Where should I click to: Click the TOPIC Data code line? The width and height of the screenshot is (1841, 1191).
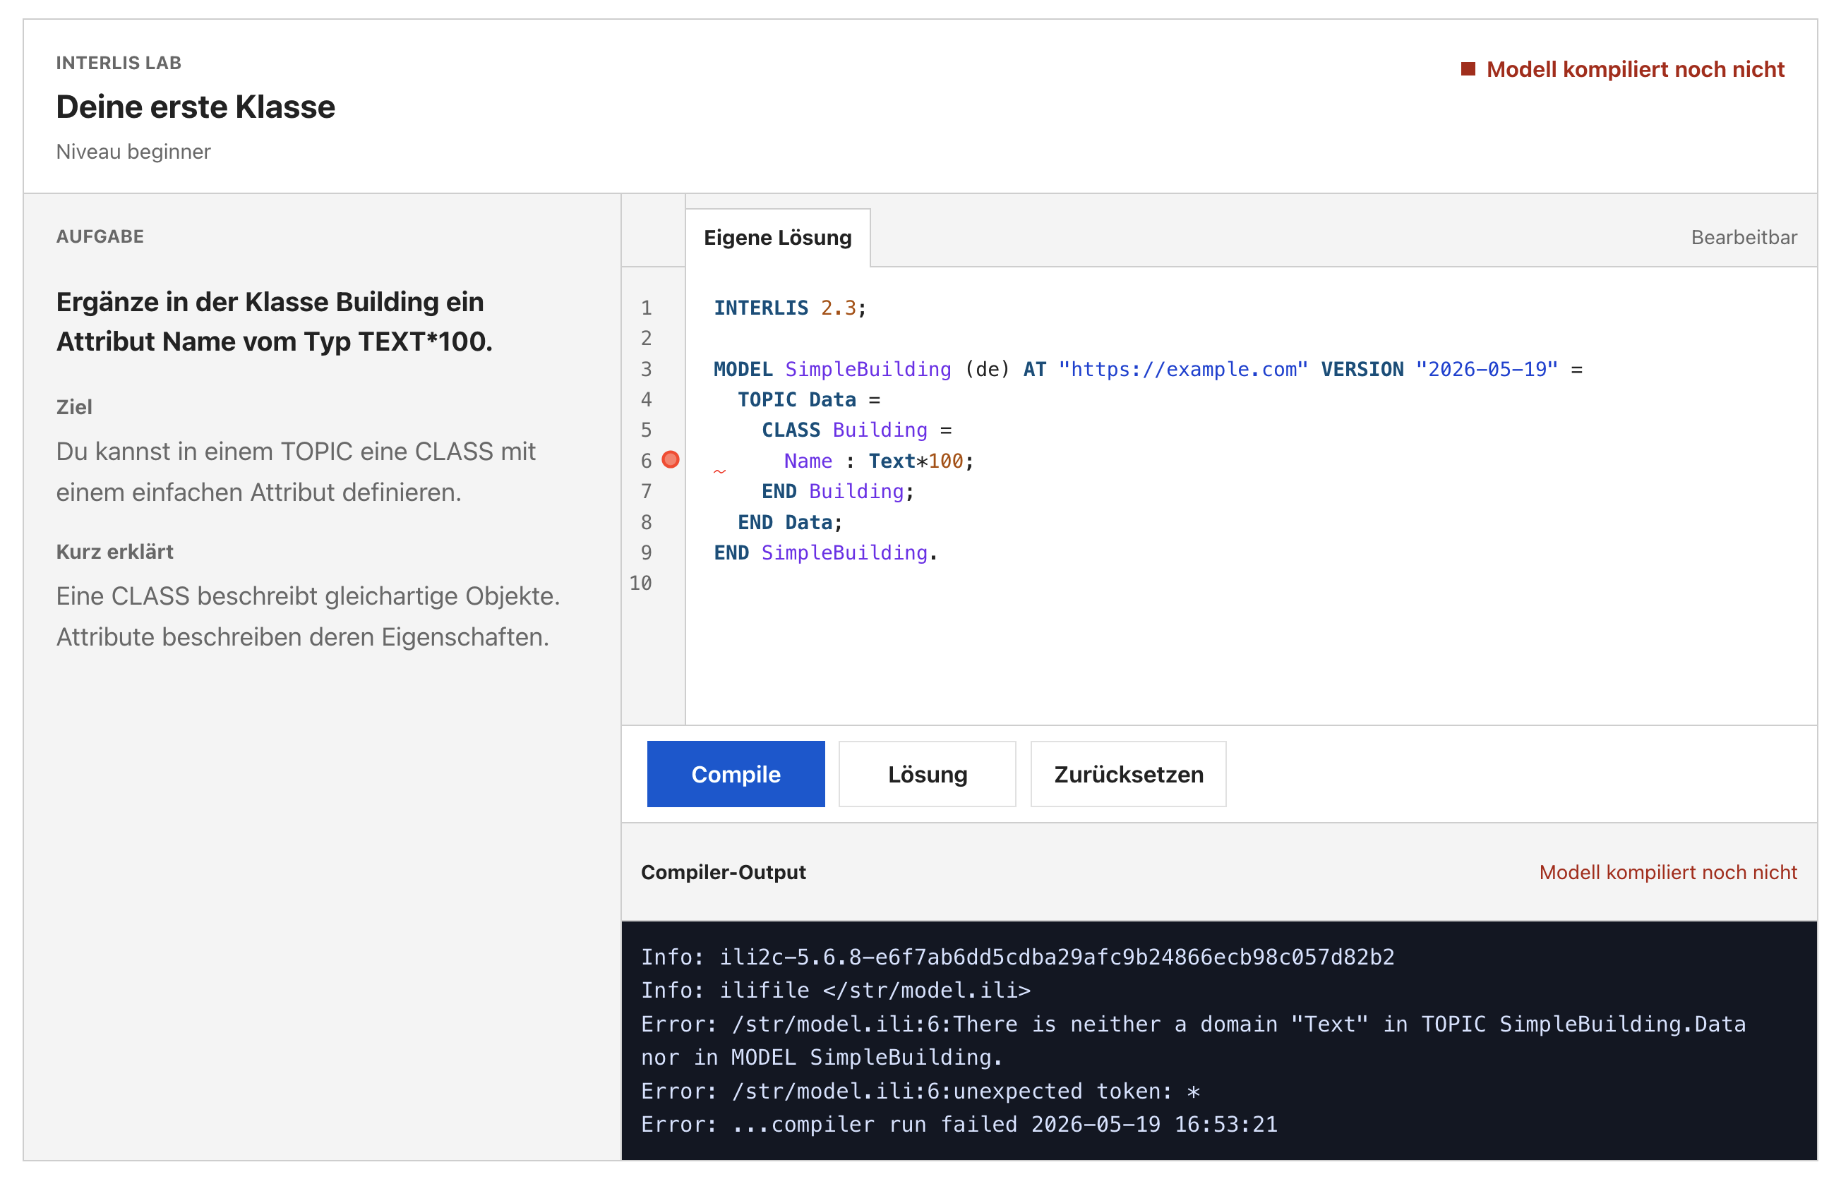(808, 400)
